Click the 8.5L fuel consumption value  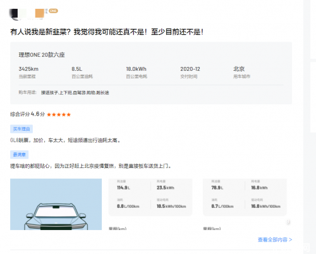pos(77,69)
